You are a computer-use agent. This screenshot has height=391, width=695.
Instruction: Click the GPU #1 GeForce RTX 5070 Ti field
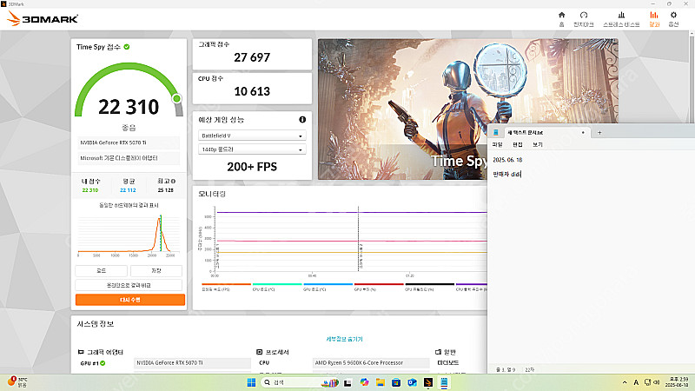pyautogui.click(x=192, y=363)
